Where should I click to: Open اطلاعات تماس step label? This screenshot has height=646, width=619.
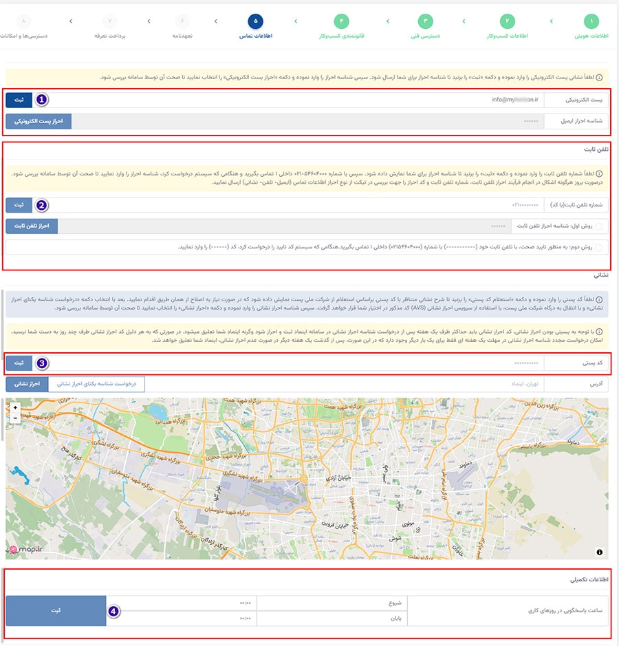click(256, 36)
